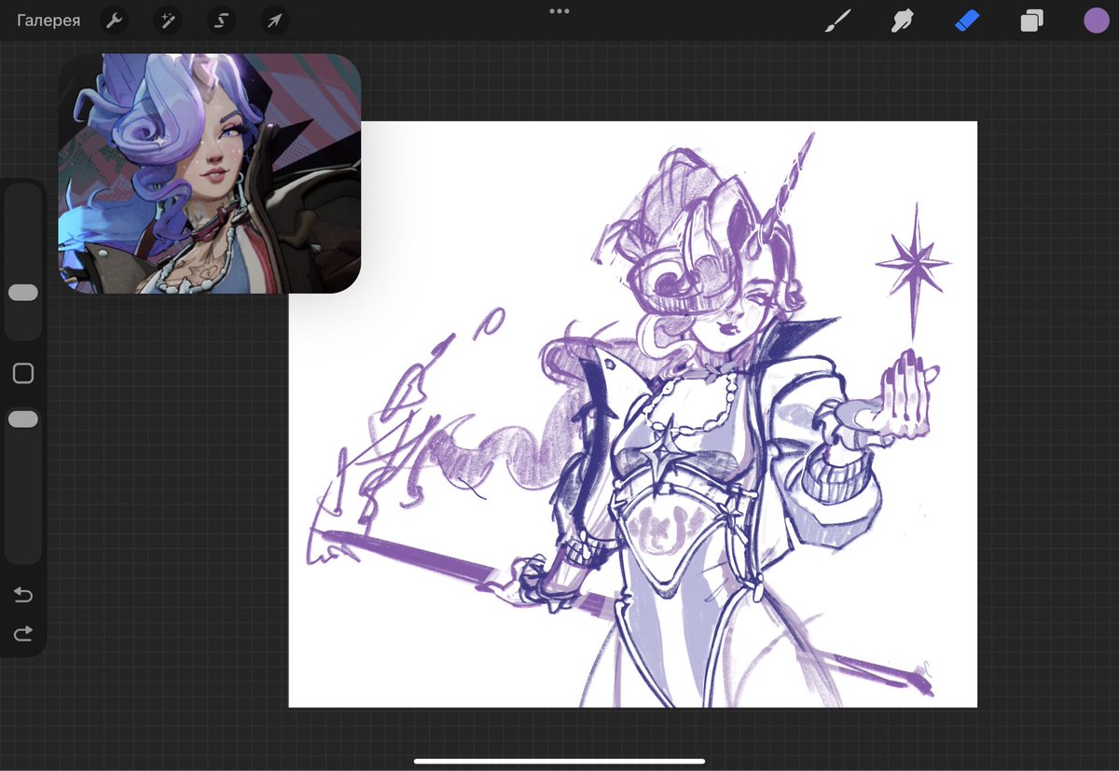Activate the Selection tool
The width and height of the screenshot is (1119, 771).
pos(221,21)
